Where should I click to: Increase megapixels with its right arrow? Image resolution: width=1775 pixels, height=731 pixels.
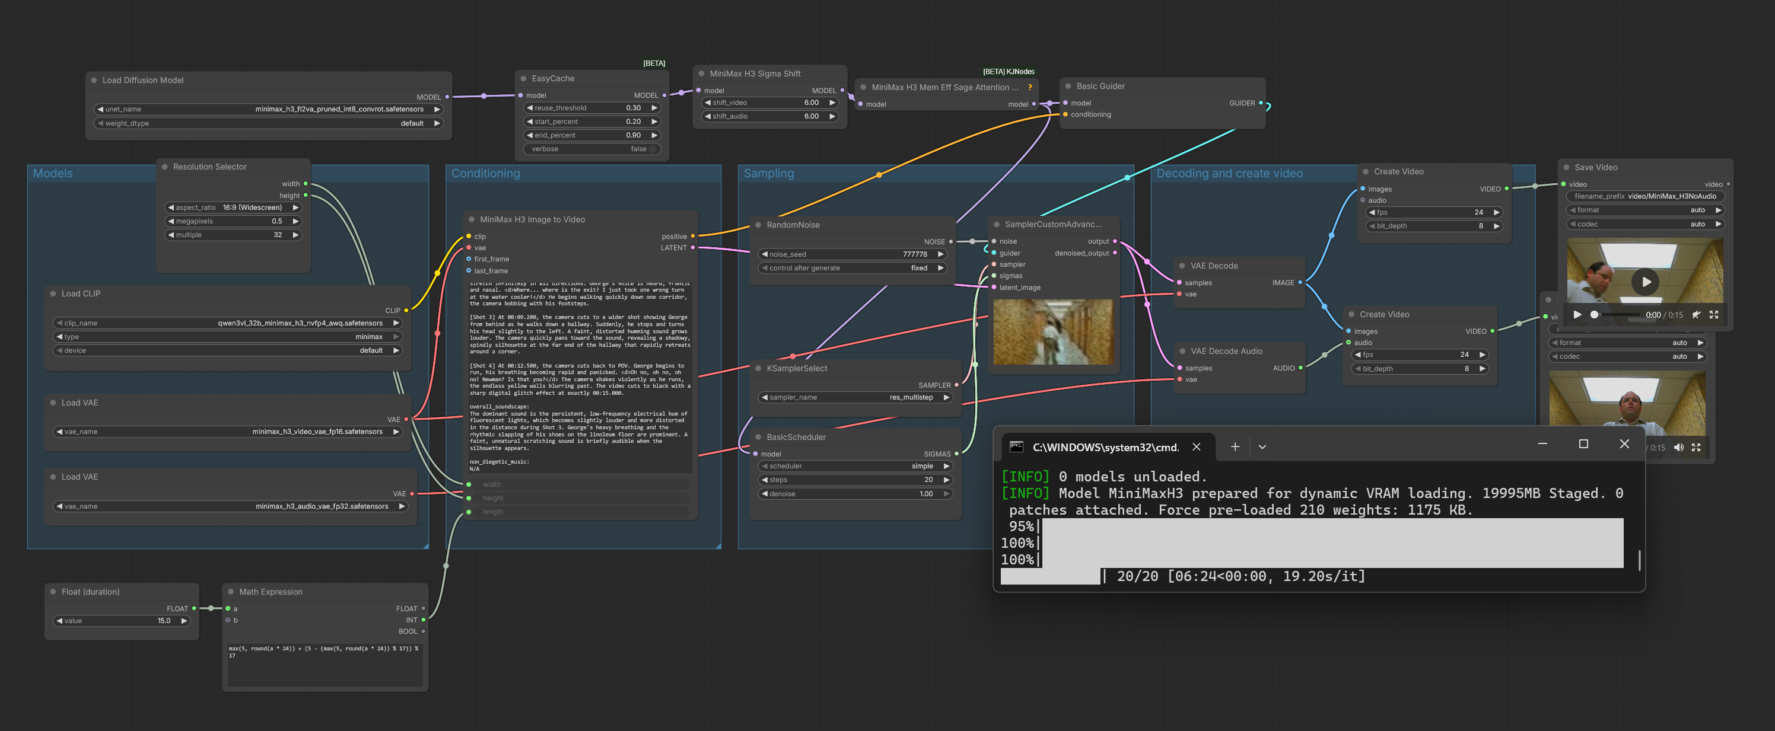295,222
